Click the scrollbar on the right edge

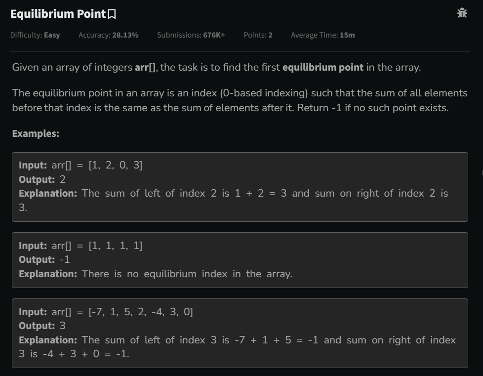coord(482,173)
